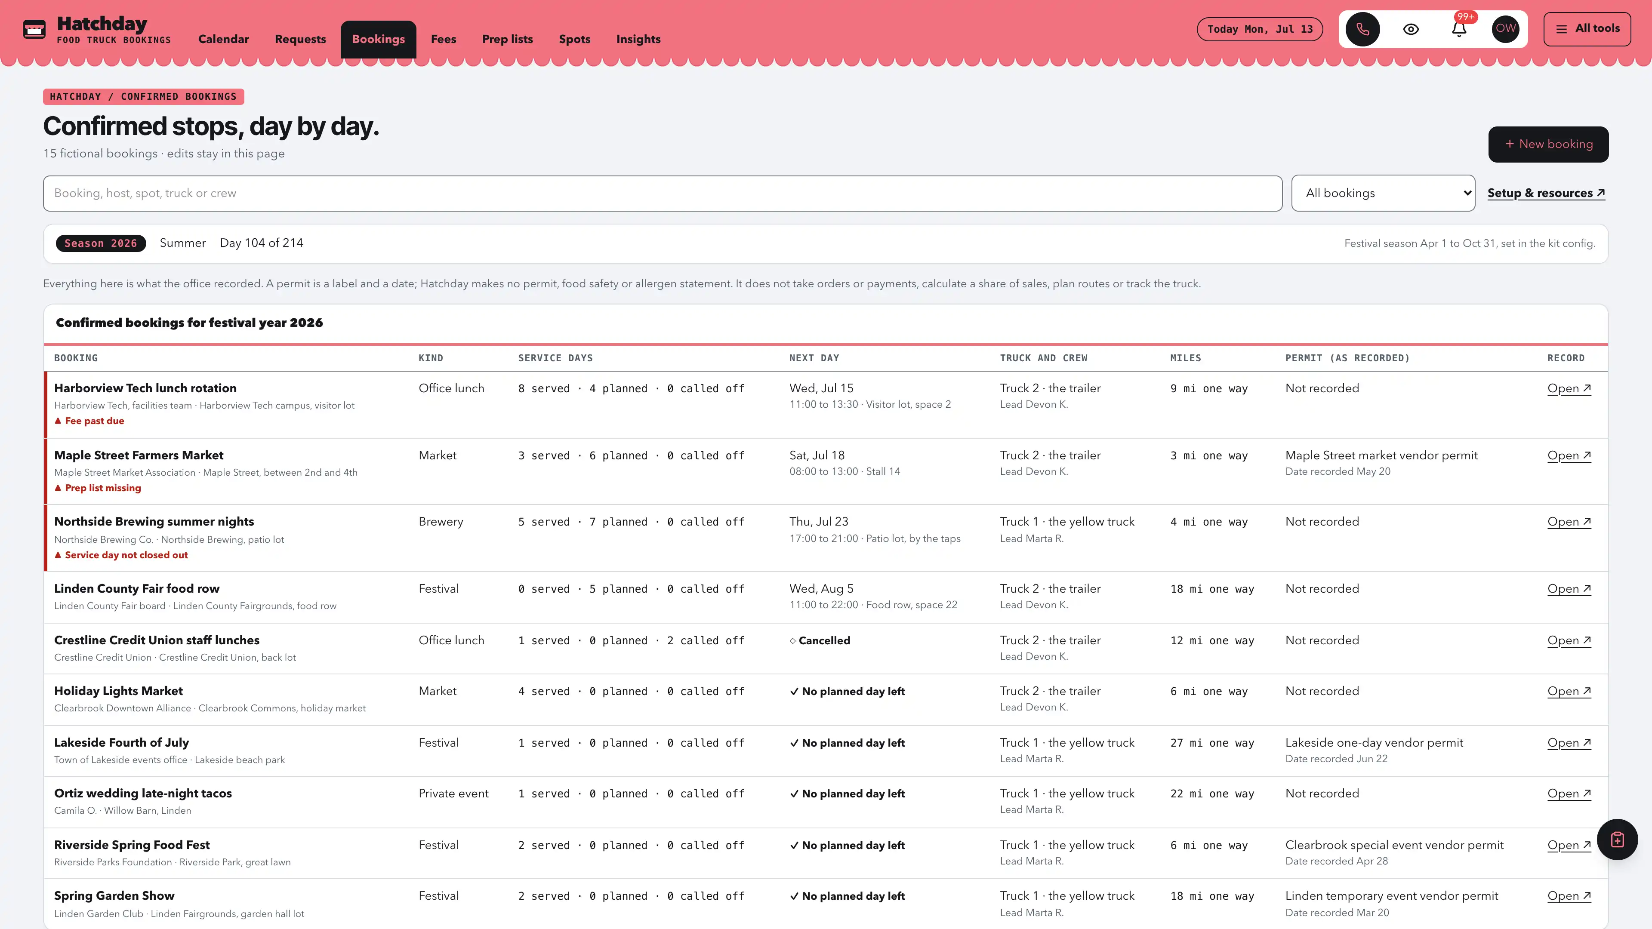Open Setup & resources link
1652x929 pixels.
1546,193
